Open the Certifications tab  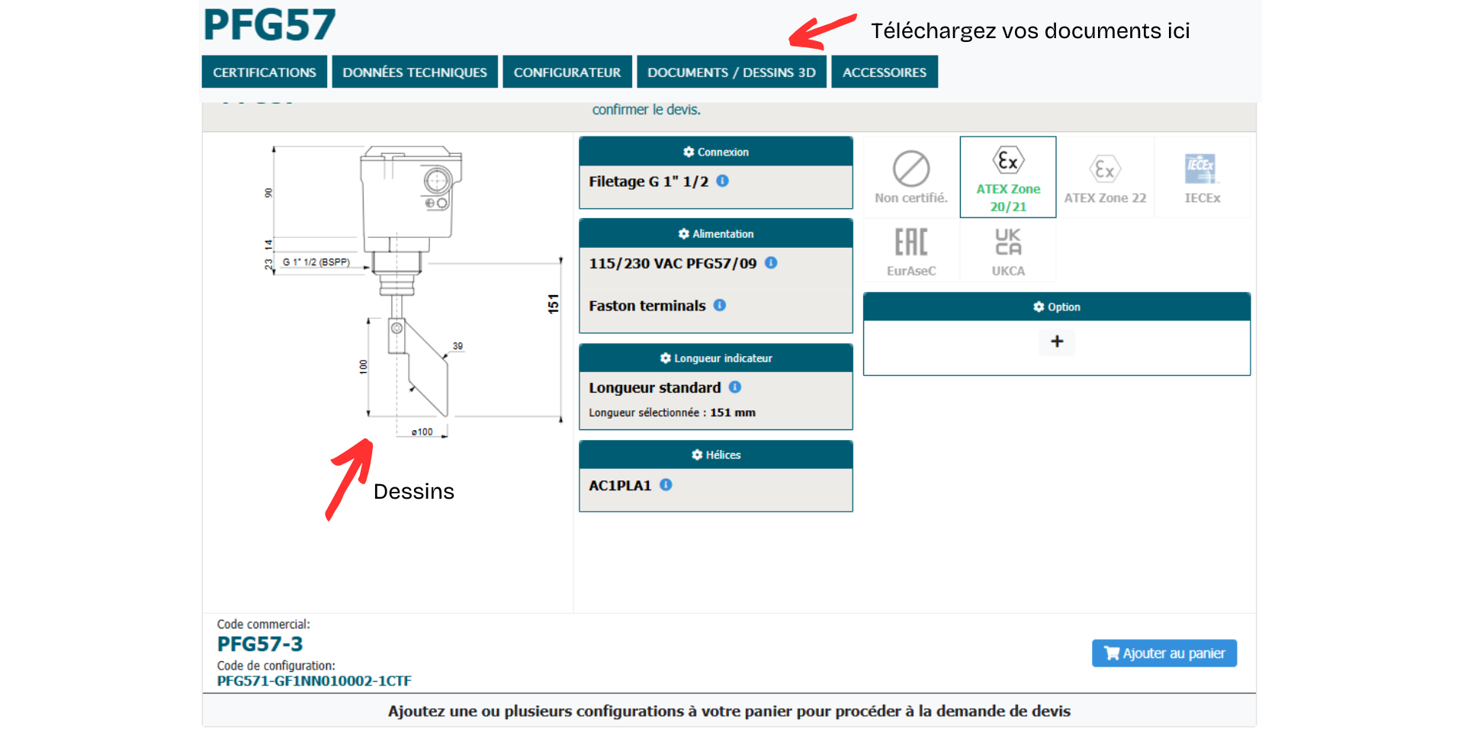pos(264,72)
